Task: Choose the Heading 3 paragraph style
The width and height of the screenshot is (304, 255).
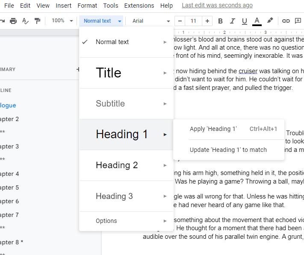Action: 126,196
